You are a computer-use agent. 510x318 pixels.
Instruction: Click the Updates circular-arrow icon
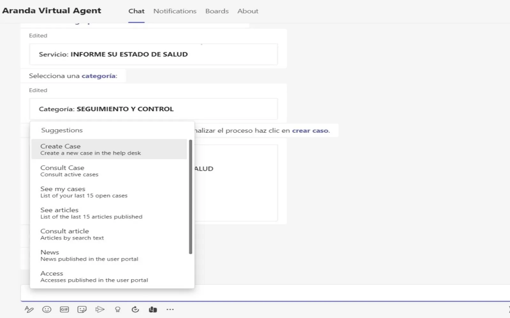[135, 309]
